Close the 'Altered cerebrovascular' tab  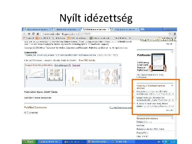[79, 30]
